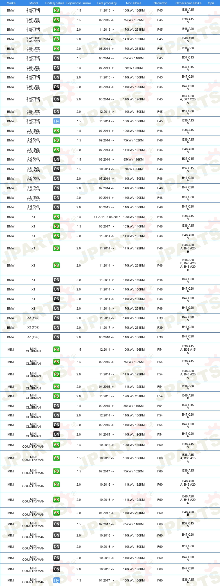This screenshot has height=586, width=220.
Task: Click the PB icon for 2 Gran Tourer 100kW/136KM
Action: click(57, 131)
